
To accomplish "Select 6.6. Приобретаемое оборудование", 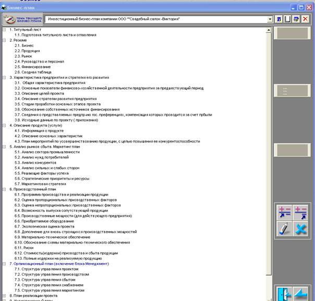I will (x=44, y=221).
